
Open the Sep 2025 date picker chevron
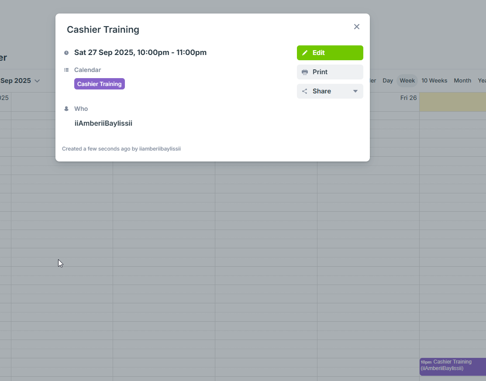point(37,81)
